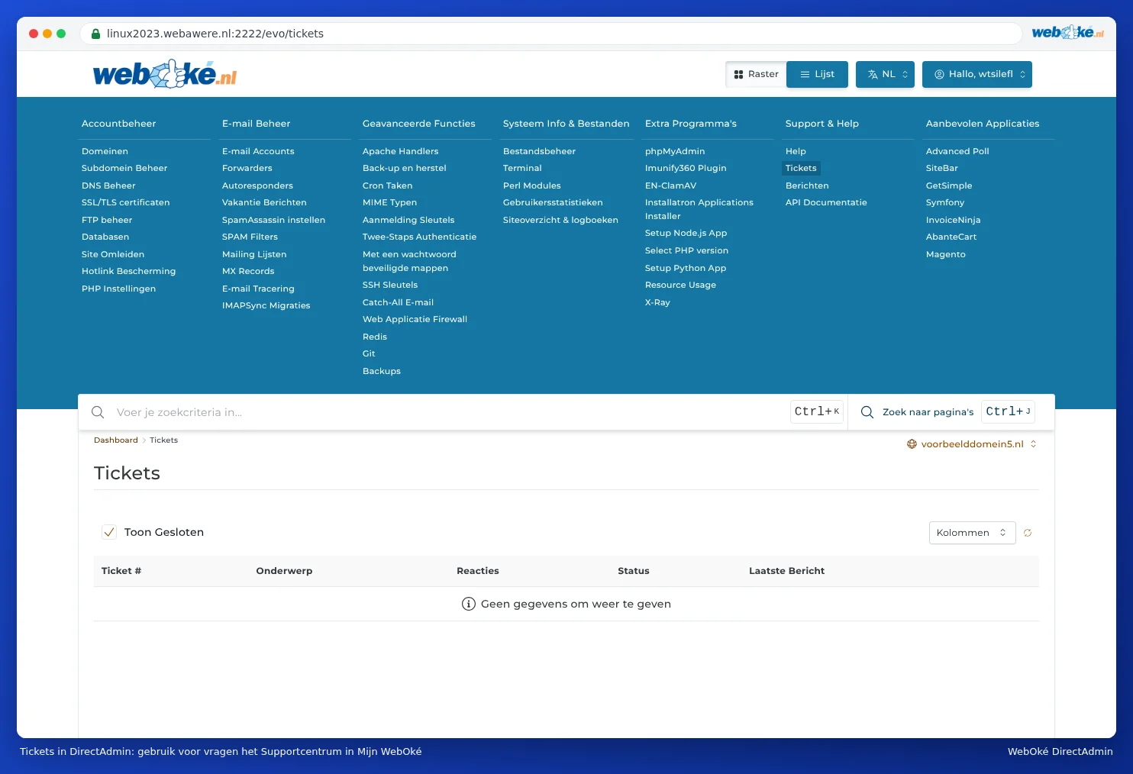Open Bestandsbeheer file manager link

click(539, 151)
